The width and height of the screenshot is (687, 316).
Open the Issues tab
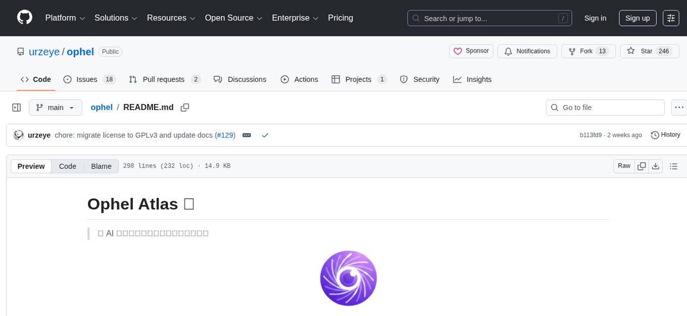click(x=86, y=79)
